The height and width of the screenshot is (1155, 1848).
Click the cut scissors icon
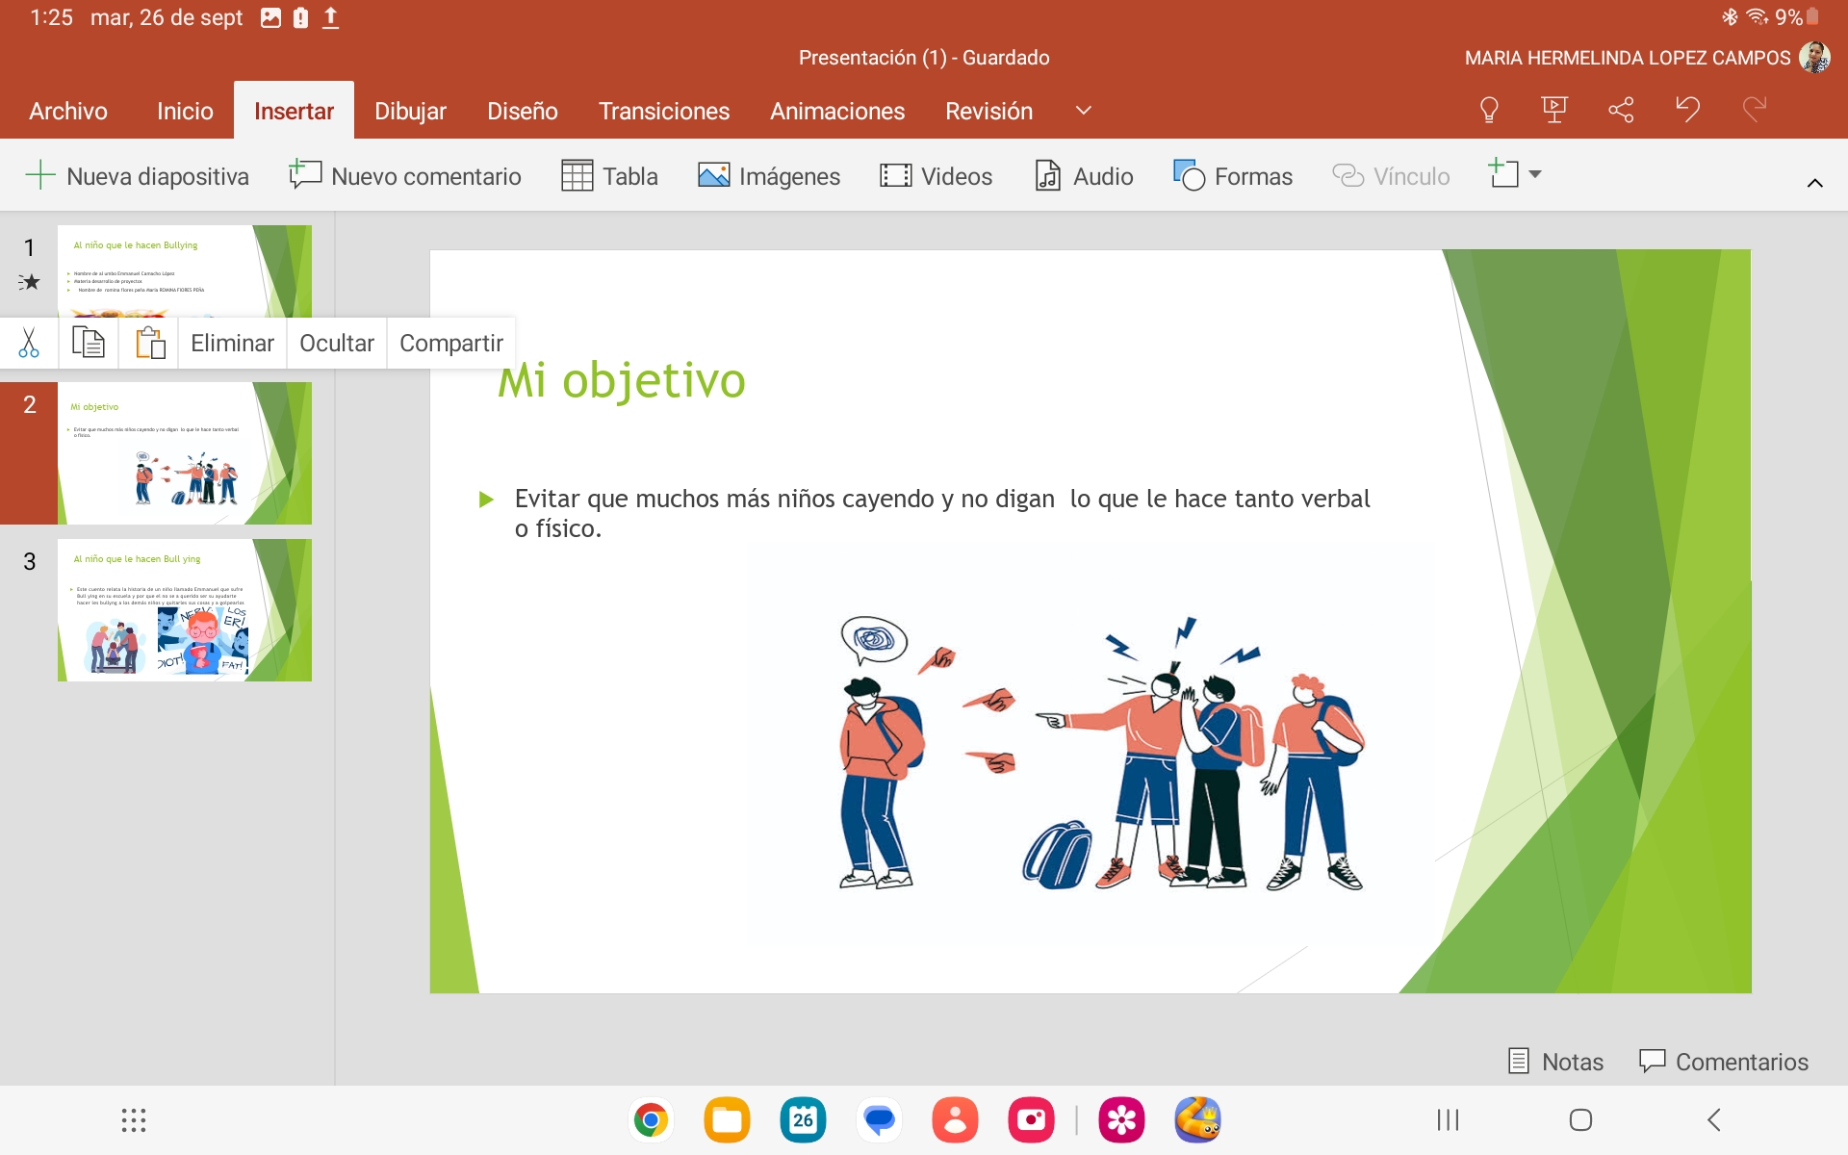[x=29, y=343]
